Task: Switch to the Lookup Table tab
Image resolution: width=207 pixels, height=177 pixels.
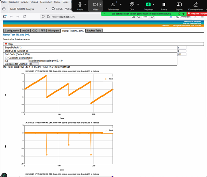Action: coord(94,31)
